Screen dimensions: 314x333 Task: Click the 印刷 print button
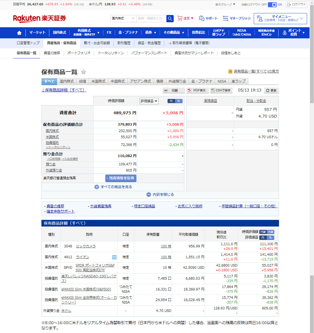(174, 90)
